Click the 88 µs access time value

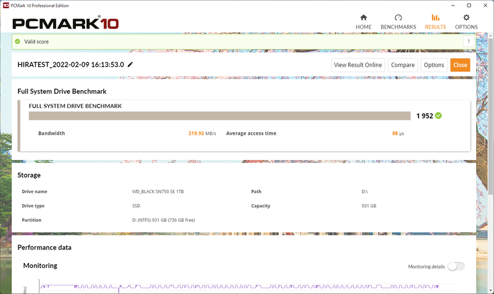point(398,133)
